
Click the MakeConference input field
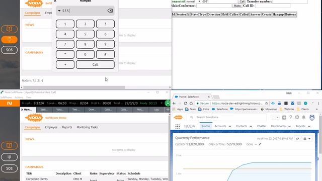[214, 6]
